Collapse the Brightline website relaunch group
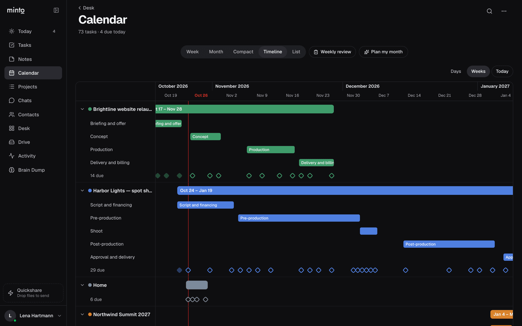This screenshot has width=522, height=326. pos(82,109)
